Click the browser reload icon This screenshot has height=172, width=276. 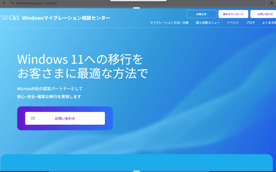4,3
